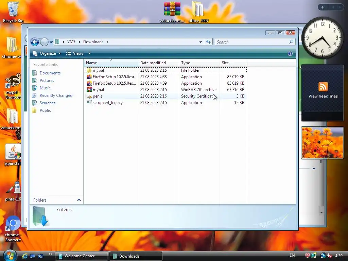The image size is (348, 261).
Task: Click the flower slideshow gadget thumbnail
Action: [x=322, y=143]
